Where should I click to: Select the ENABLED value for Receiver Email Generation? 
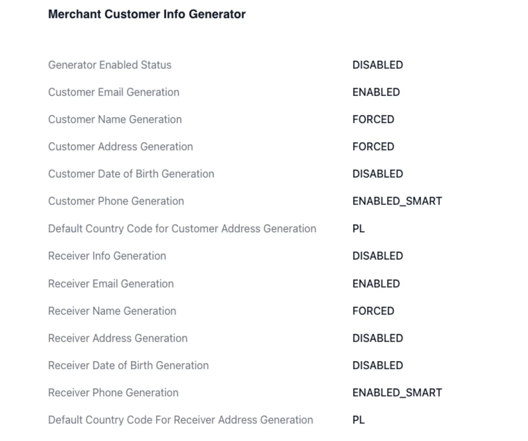376,284
